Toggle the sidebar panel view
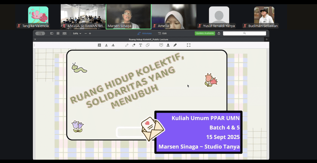This screenshot has height=163, width=317. coord(52,34)
